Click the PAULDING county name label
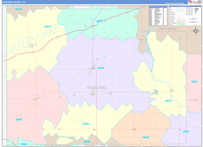 pos(96,88)
